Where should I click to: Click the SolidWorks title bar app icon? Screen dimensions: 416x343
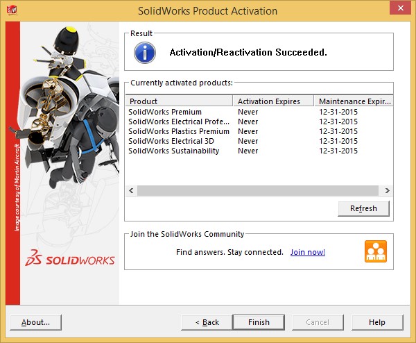[12, 10]
